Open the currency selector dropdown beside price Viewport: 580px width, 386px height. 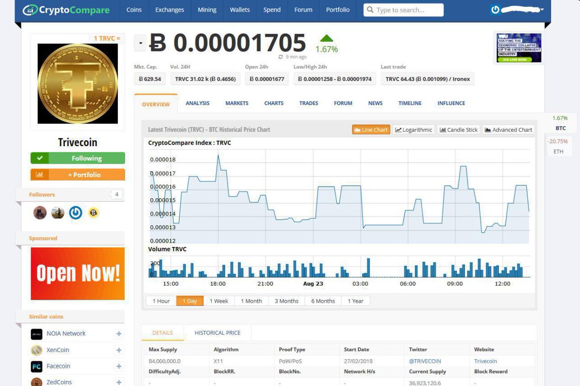(140, 43)
